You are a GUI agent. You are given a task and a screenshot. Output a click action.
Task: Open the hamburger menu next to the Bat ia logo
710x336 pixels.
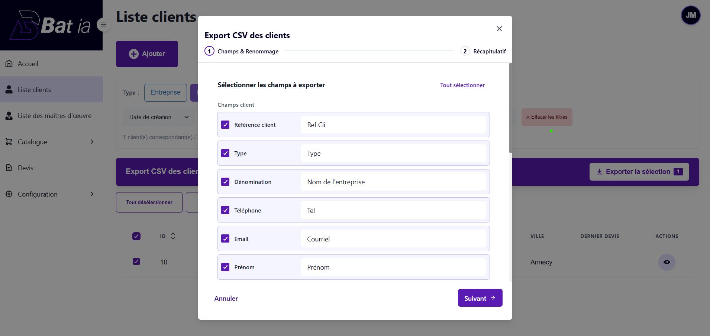[103, 24]
